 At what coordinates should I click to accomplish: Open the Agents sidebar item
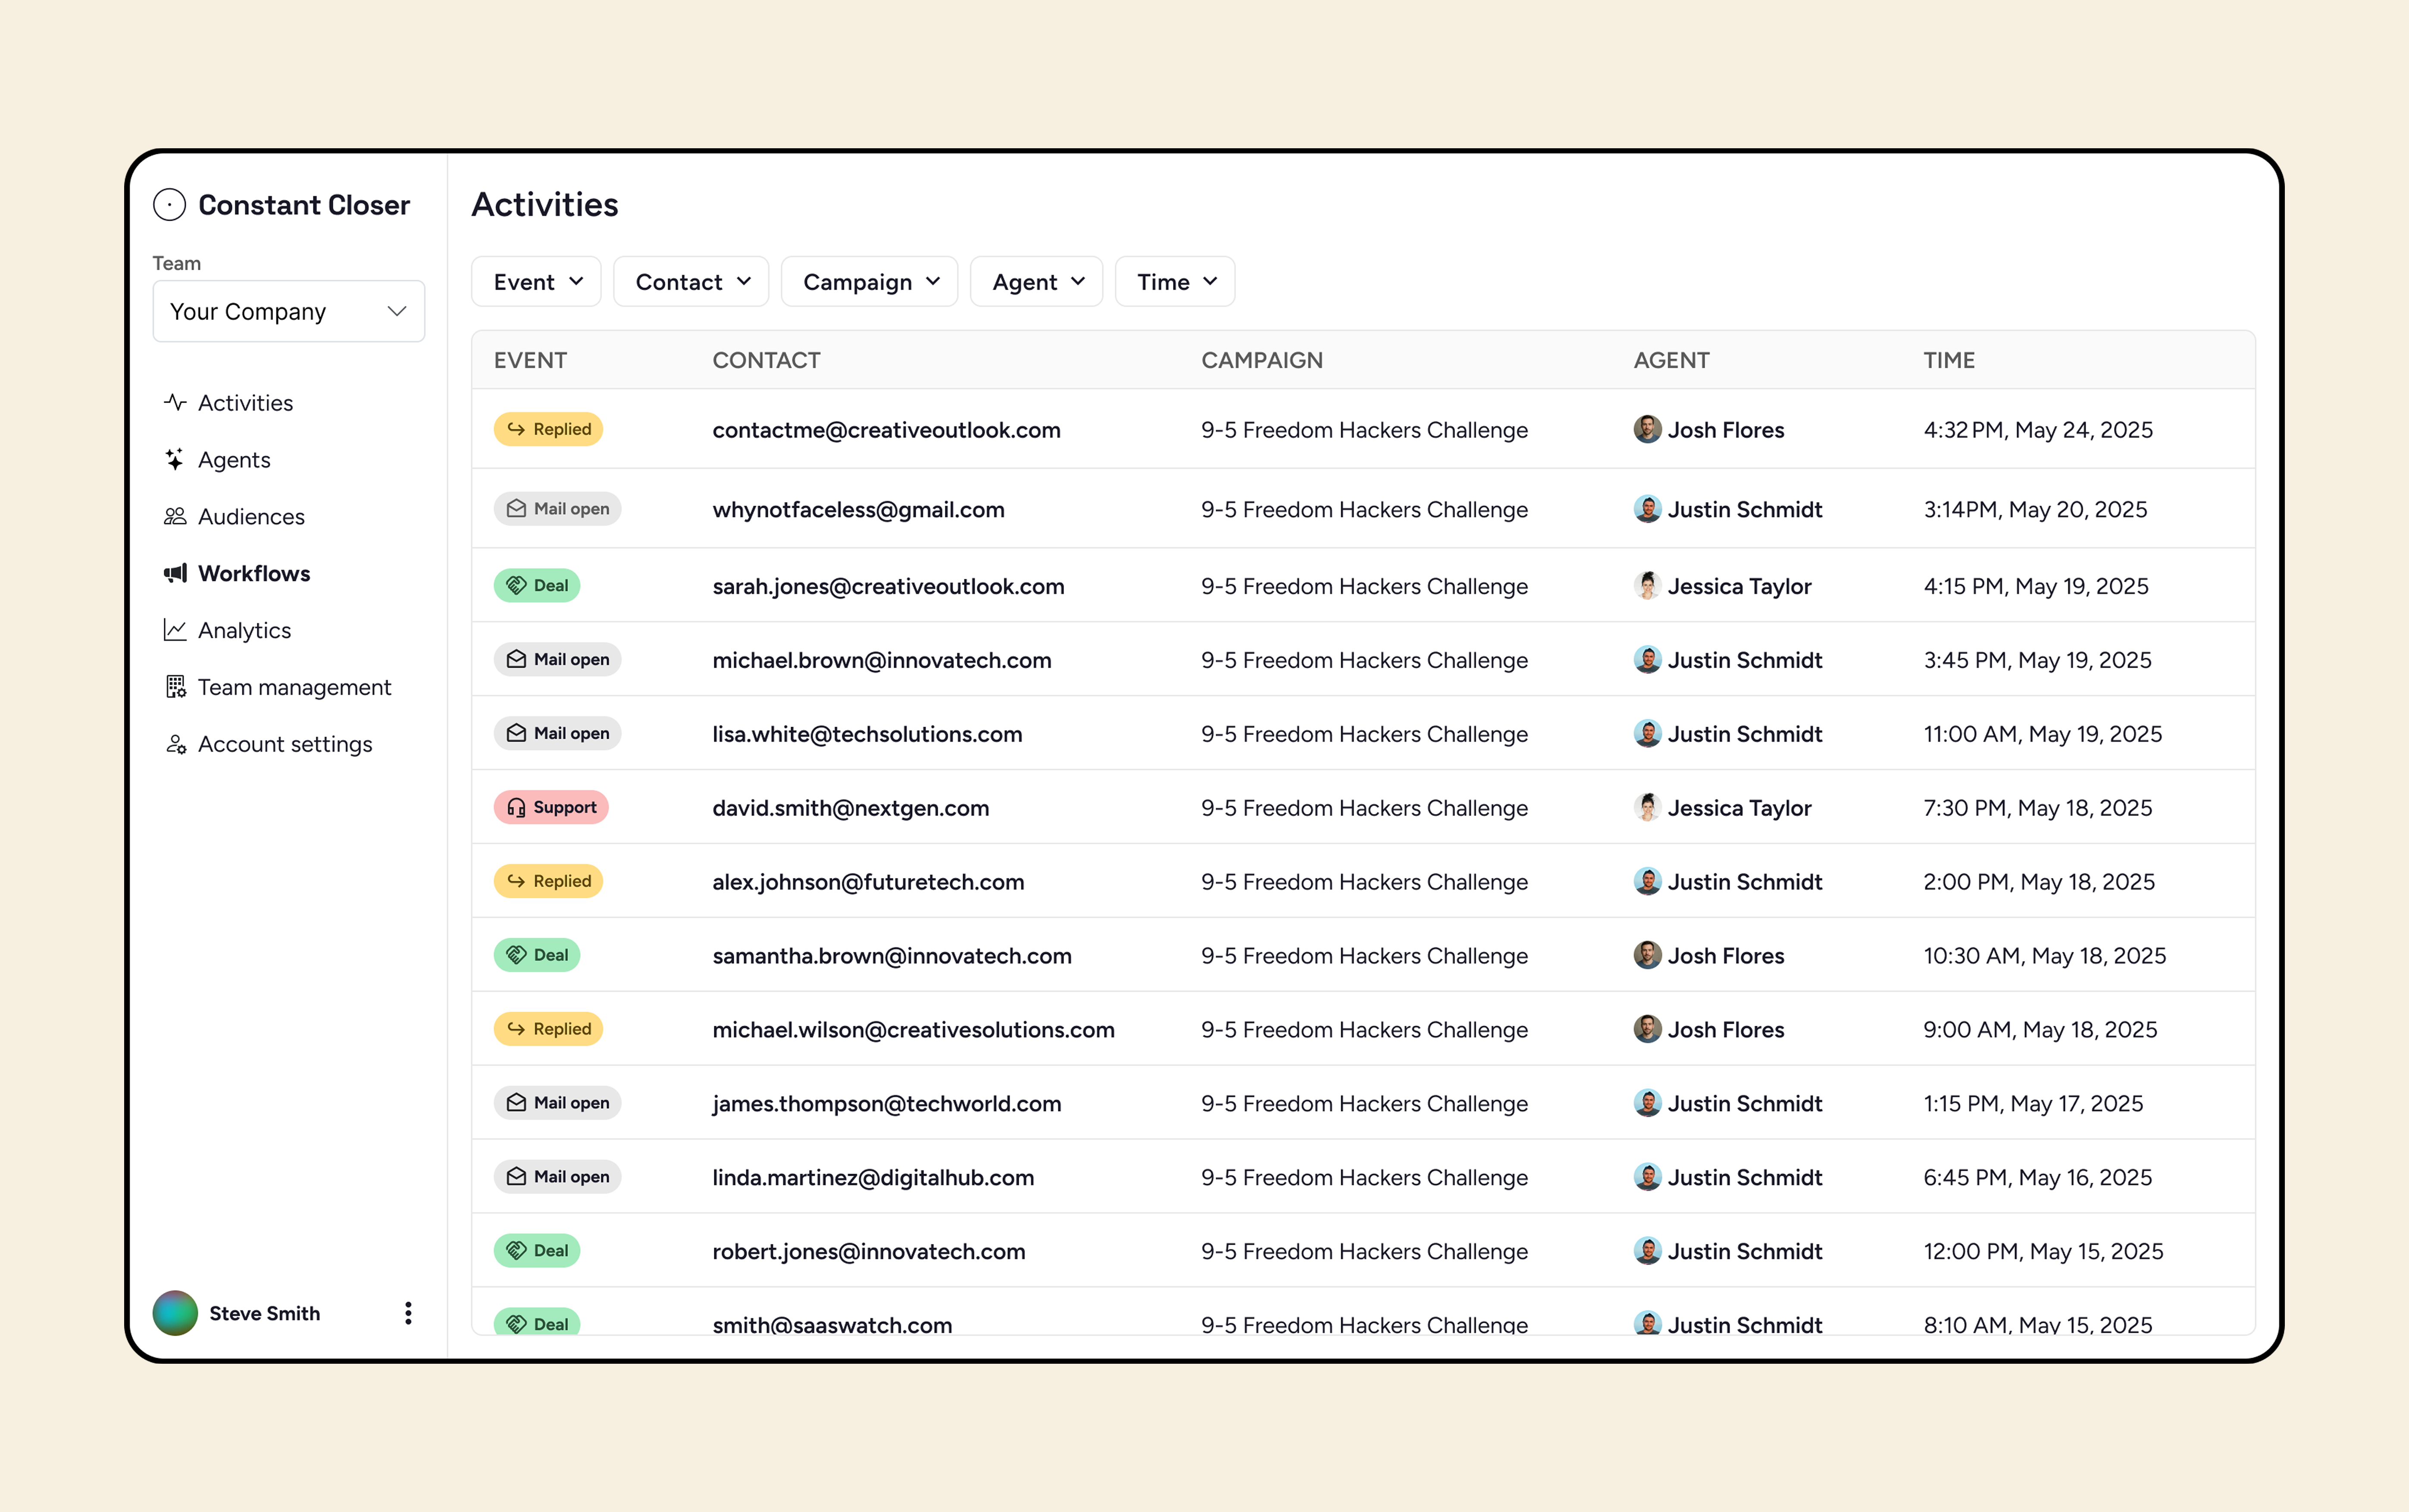(x=234, y=460)
